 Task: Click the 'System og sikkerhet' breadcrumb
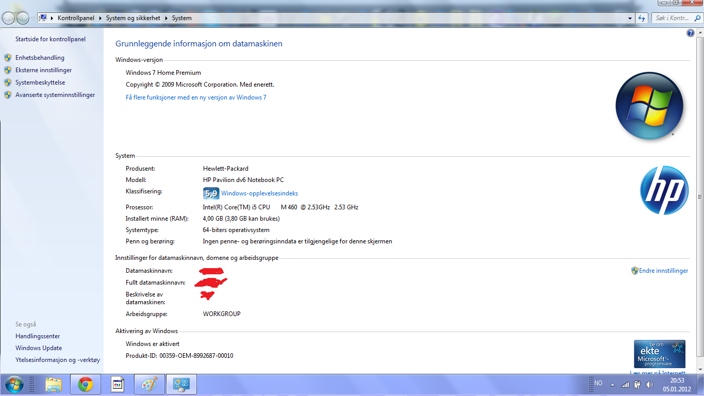point(133,18)
